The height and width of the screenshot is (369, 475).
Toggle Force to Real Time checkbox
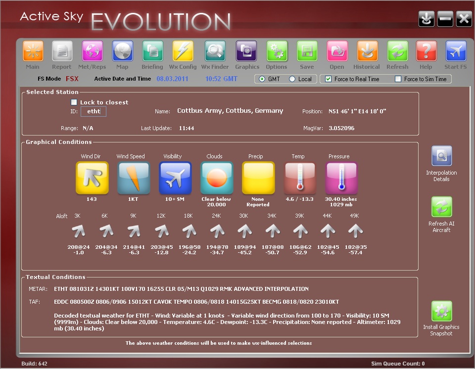tap(328, 79)
